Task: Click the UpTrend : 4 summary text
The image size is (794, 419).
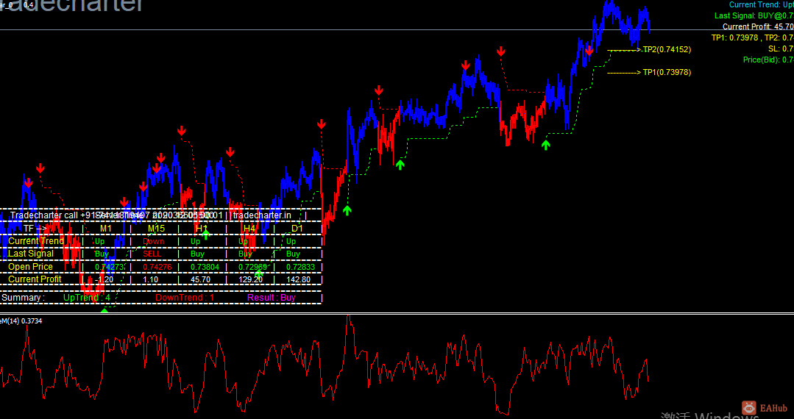Action: tap(87, 298)
